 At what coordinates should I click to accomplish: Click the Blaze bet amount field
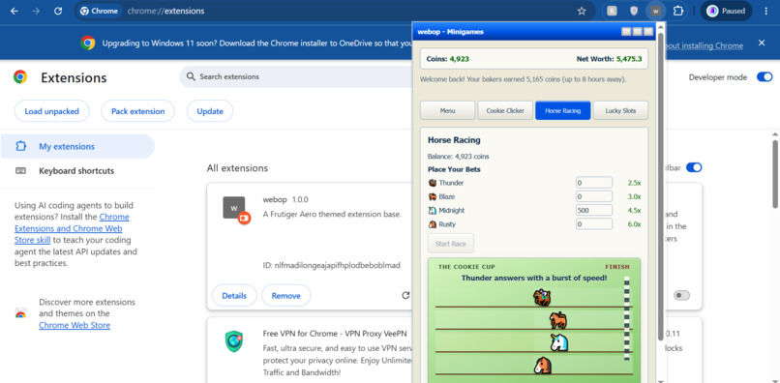[x=594, y=196]
